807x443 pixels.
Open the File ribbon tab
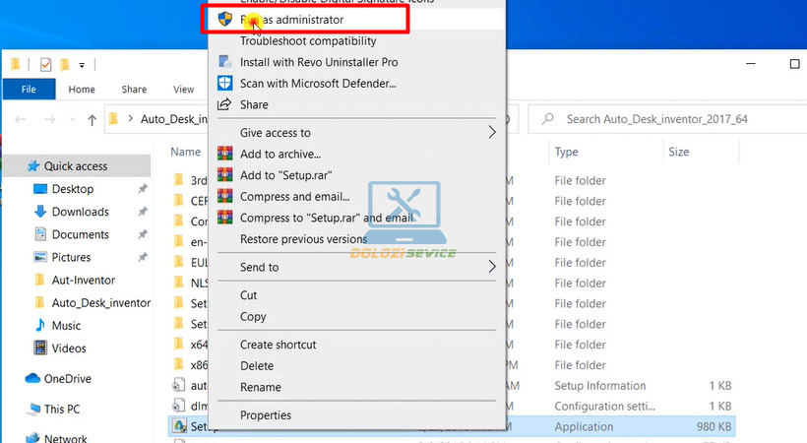click(x=29, y=90)
